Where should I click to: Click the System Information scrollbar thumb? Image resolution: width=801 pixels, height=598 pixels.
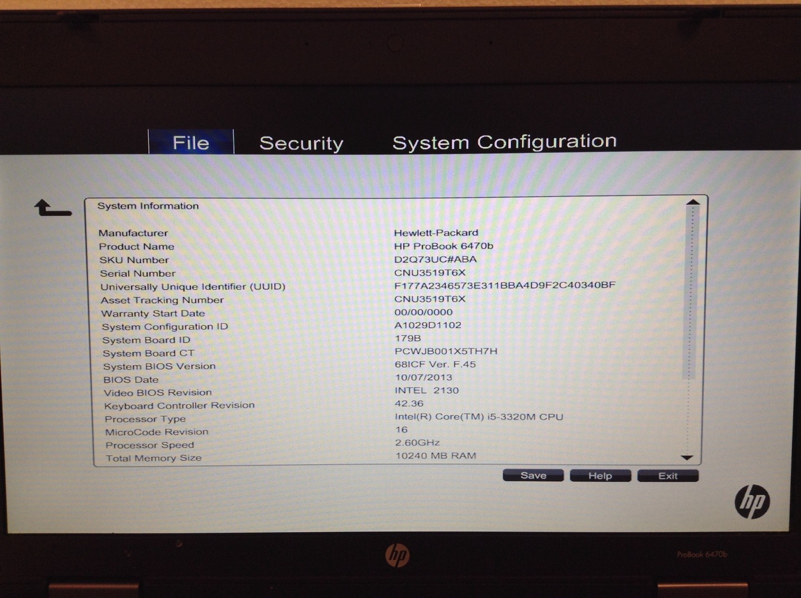point(690,292)
